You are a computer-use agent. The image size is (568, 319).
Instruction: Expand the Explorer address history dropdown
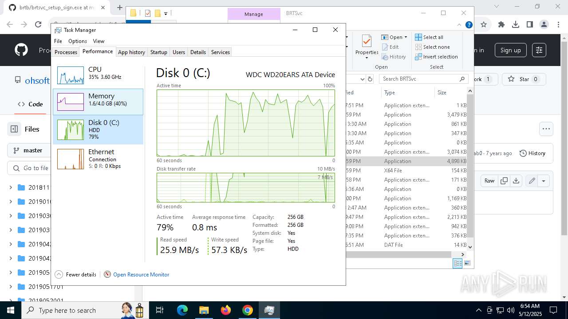(x=362, y=79)
